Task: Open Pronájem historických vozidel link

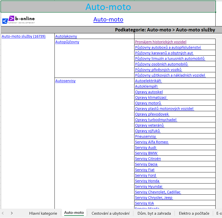Action: point(161,42)
